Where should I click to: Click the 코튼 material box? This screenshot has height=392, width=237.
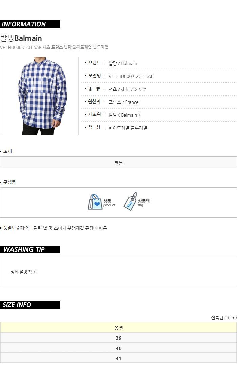tap(118, 163)
